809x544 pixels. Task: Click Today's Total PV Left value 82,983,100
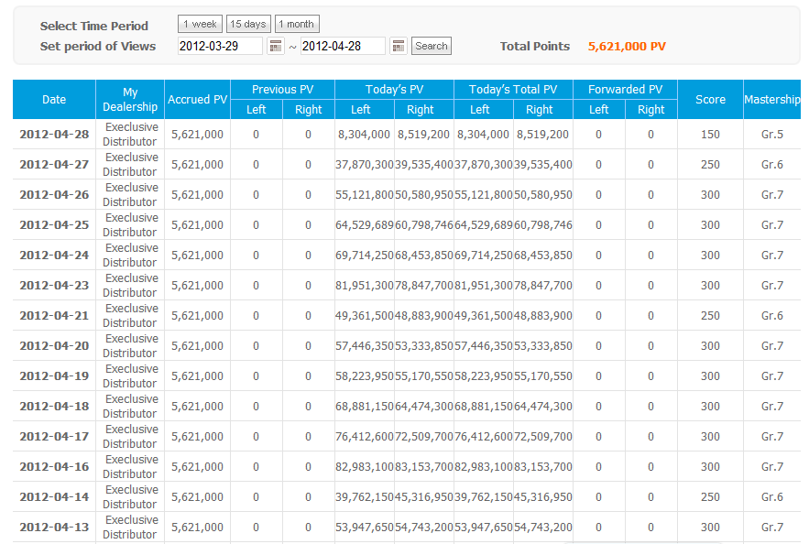484,467
